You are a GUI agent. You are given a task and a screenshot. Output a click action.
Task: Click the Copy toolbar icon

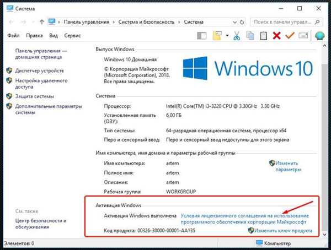(250, 35)
